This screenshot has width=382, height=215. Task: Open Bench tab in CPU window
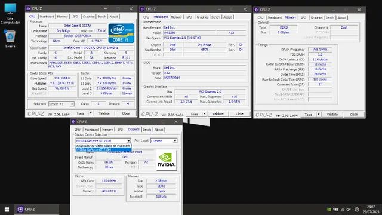(101, 17)
